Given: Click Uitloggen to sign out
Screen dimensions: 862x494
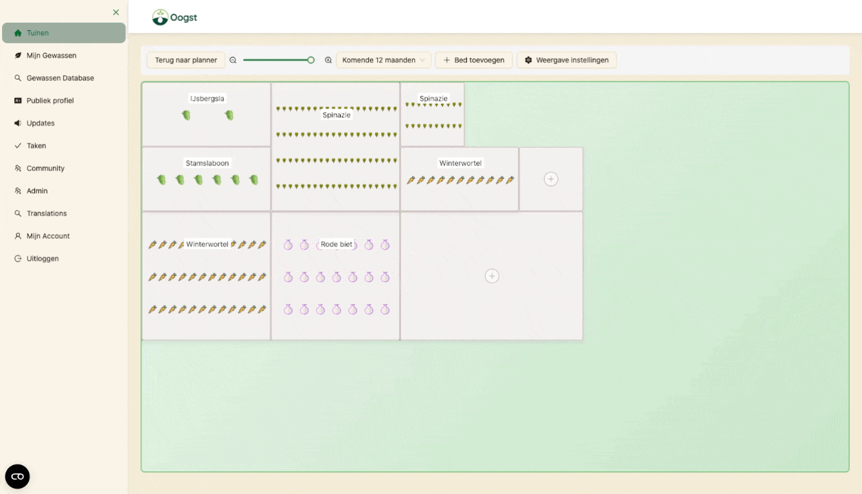Looking at the screenshot, I should 43,259.
